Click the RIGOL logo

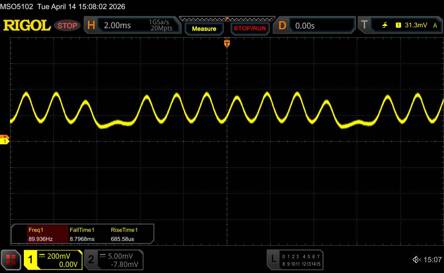pyautogui.click(x=27, y=26)
